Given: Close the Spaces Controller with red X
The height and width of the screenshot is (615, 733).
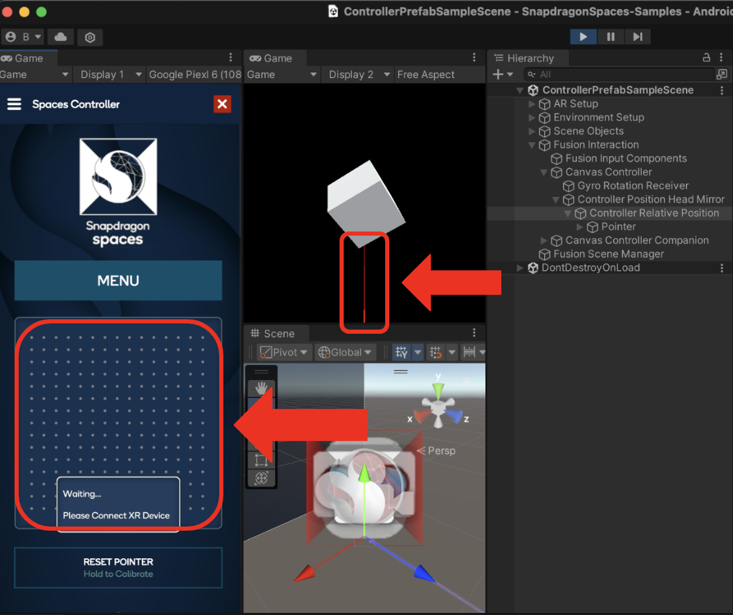Looking at the screenshot, I should [223, 104].
